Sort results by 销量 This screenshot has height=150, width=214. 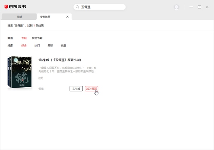click(x=63, y=45)
